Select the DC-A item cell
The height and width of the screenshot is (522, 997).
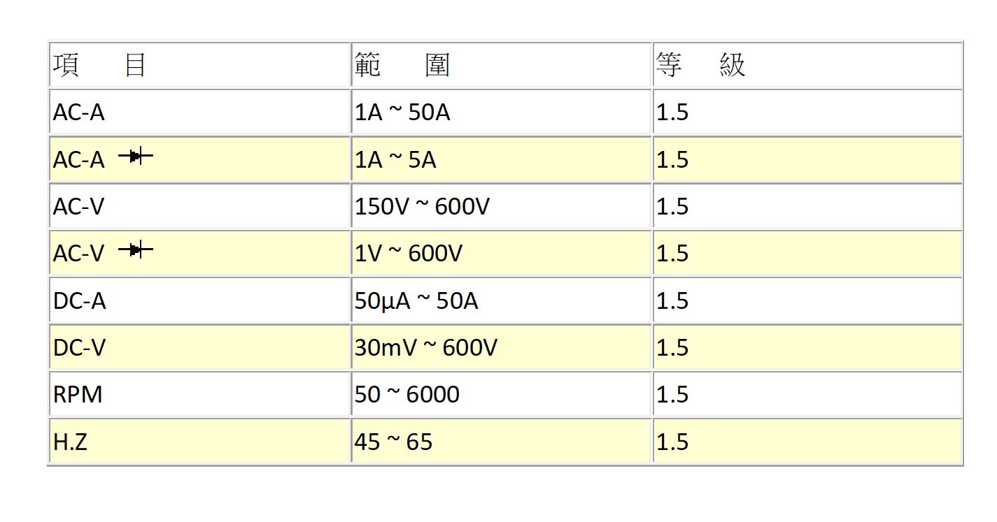pyautogui.click(x=79, y=301)
